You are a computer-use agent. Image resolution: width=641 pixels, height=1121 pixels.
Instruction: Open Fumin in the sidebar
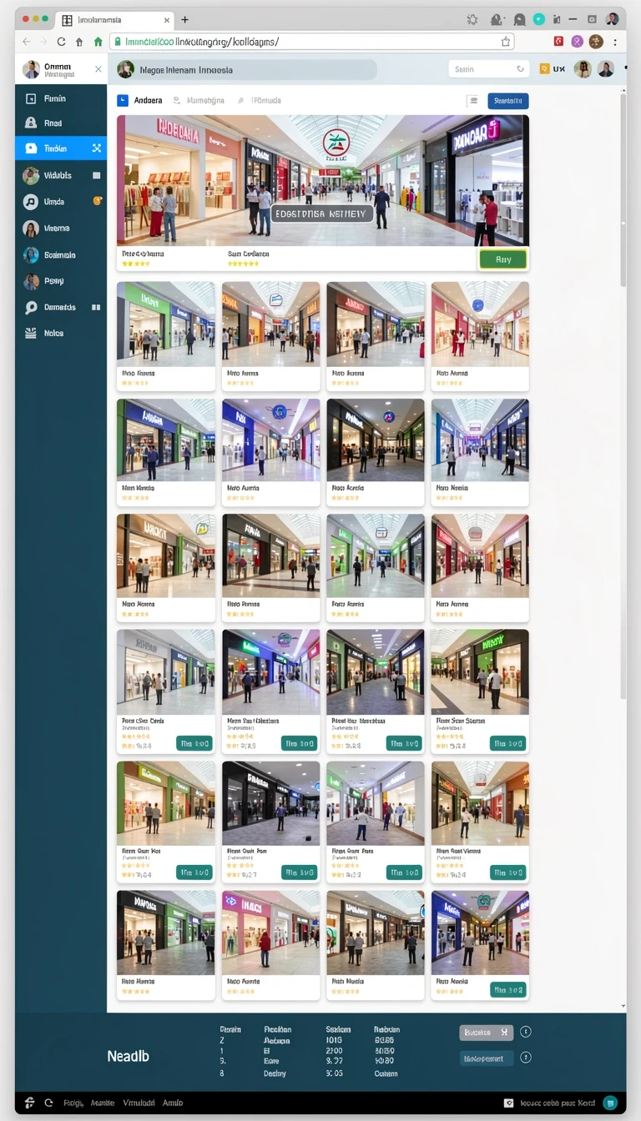[x=61, y=98]
